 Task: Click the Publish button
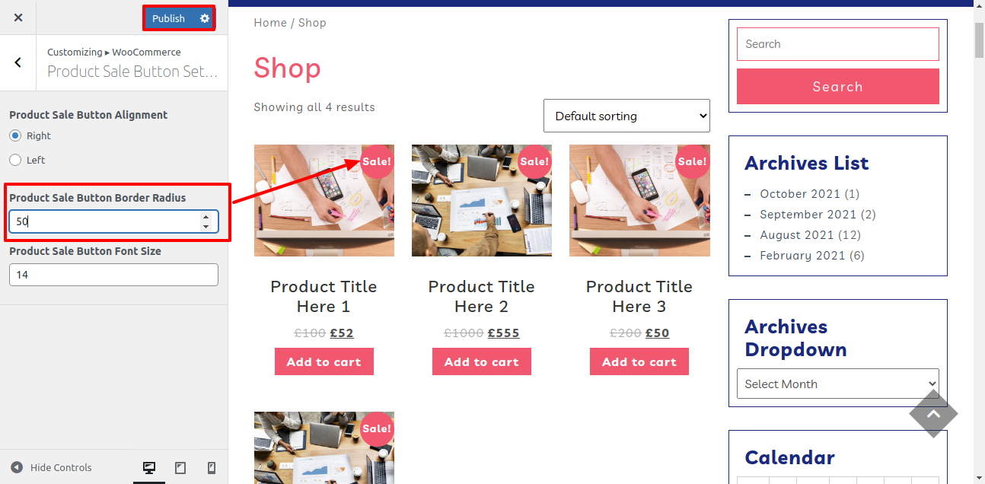coord(169,18)
